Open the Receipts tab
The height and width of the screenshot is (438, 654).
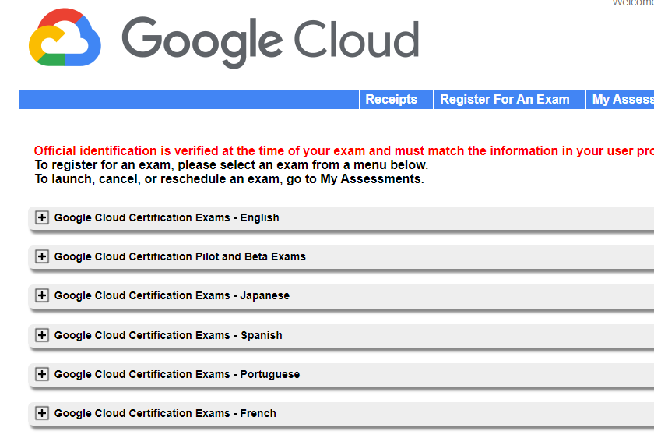[396, 100]
